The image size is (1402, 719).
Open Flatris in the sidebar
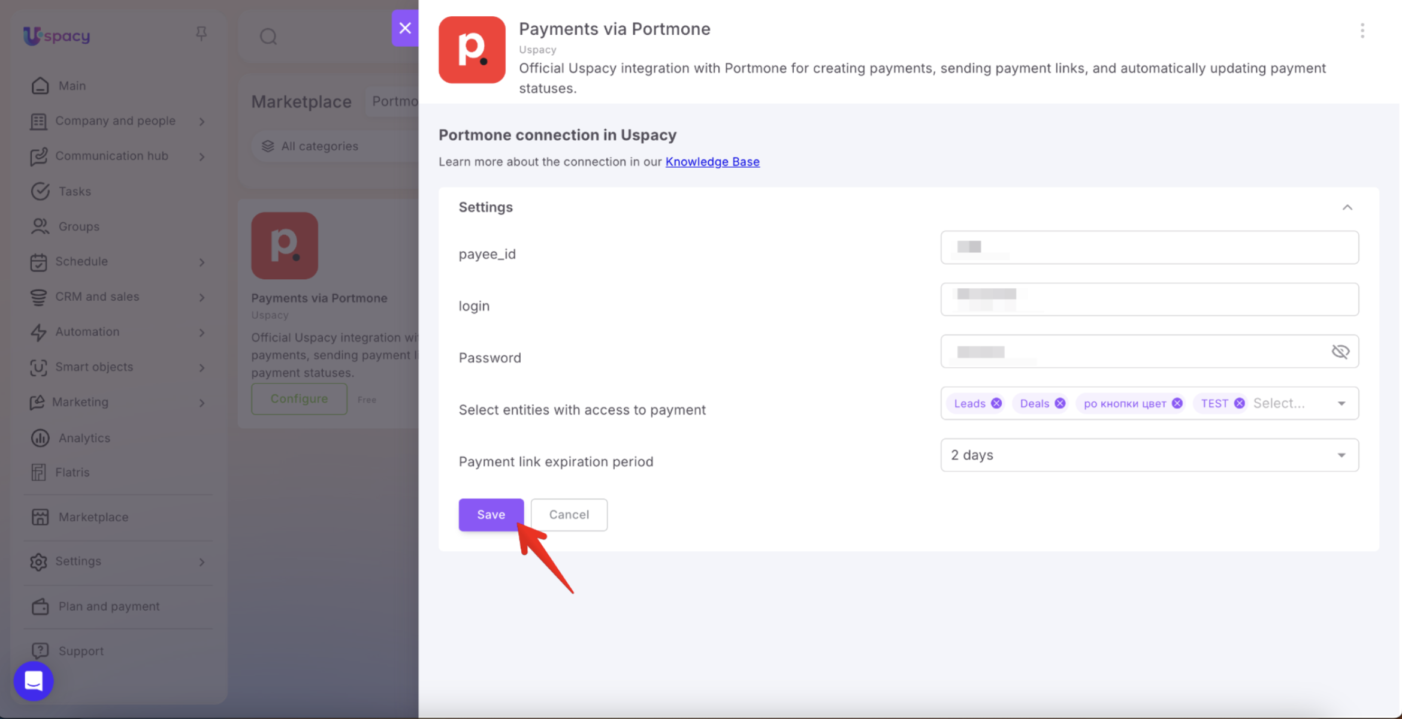pos(72,472)
